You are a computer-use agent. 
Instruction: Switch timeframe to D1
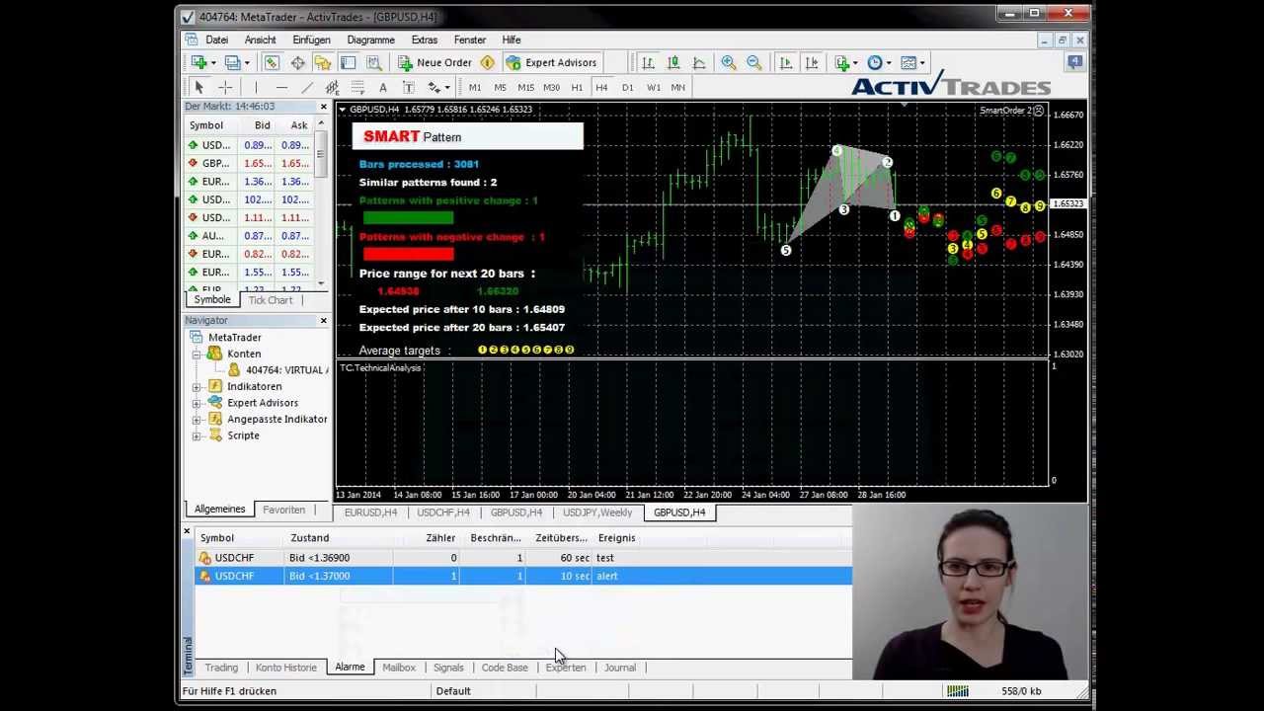pos(627,87)
